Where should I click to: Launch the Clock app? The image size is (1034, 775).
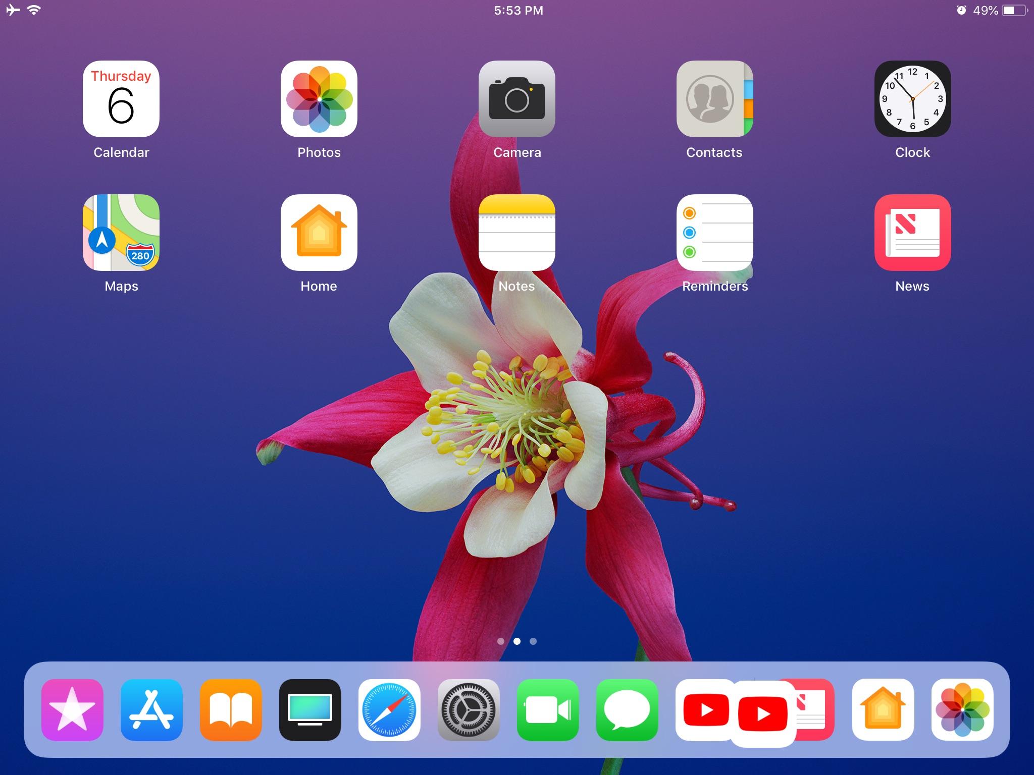(x=912, y=100)
